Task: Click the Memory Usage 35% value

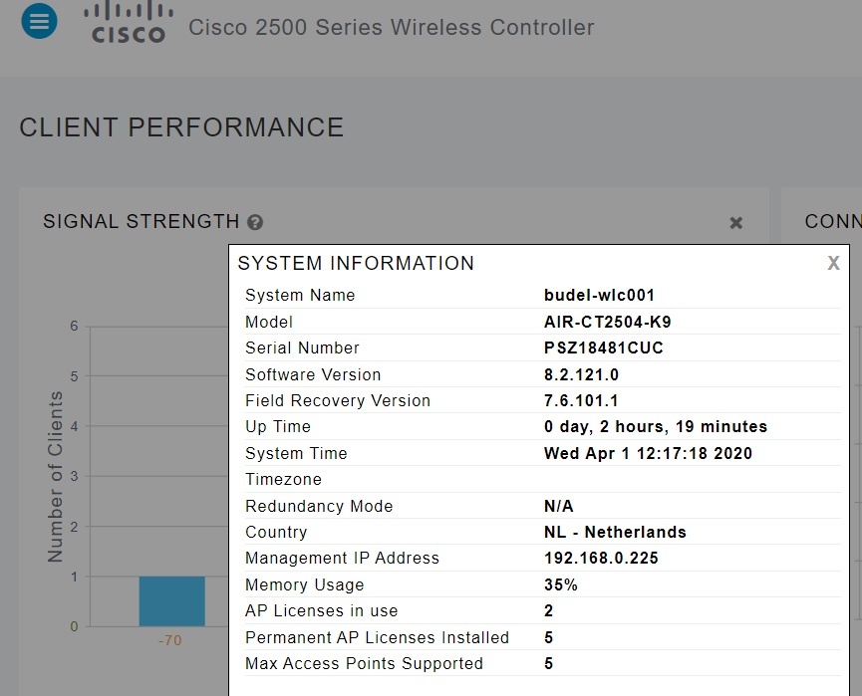Action: pos(561,584)
